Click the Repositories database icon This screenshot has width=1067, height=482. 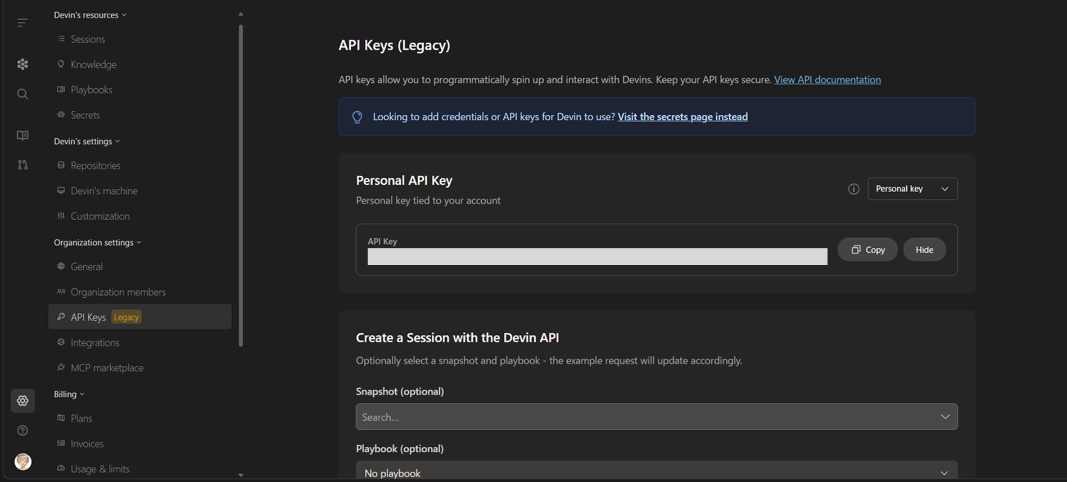pyautogui.click(x=61, y=165)
